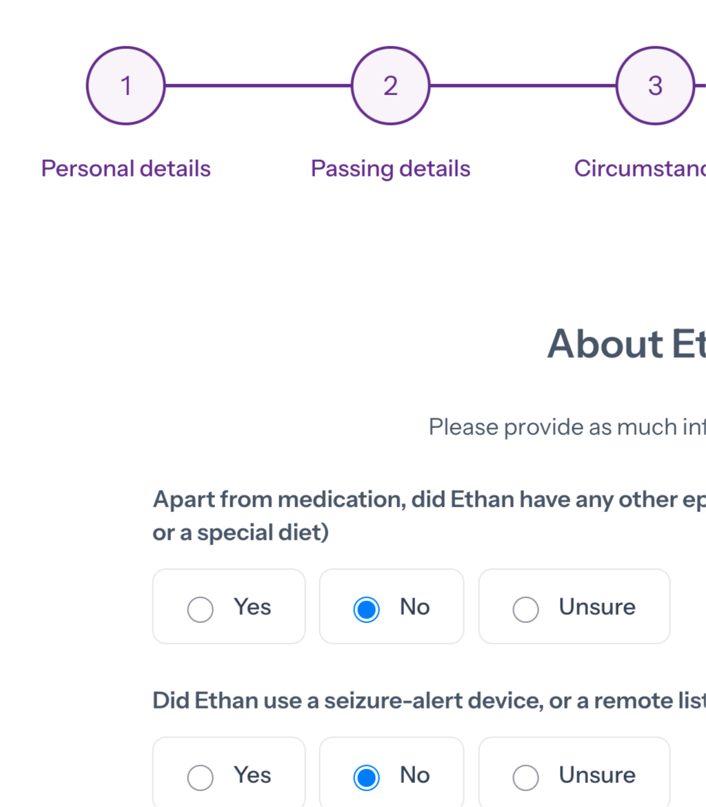Click the "Personal details" step label
The image size is (706, 807).
pyautogui.click(x=125, y=168)
